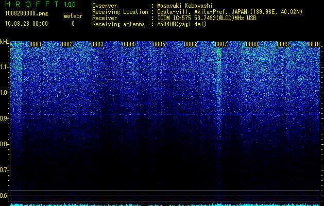
Task: Click the timestamp 10.08.28 00:00
Action: tap(26, 24)
